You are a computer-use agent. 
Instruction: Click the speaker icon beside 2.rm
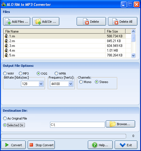[6, 41]
